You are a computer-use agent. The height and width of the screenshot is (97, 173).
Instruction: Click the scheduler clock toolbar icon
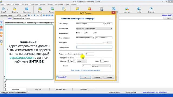[64, 9]
